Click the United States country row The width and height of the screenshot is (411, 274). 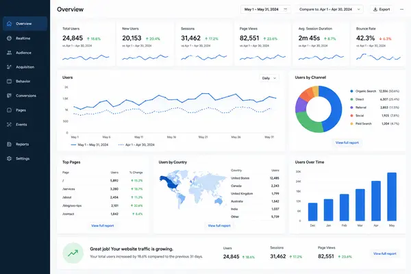click(255, 178)
